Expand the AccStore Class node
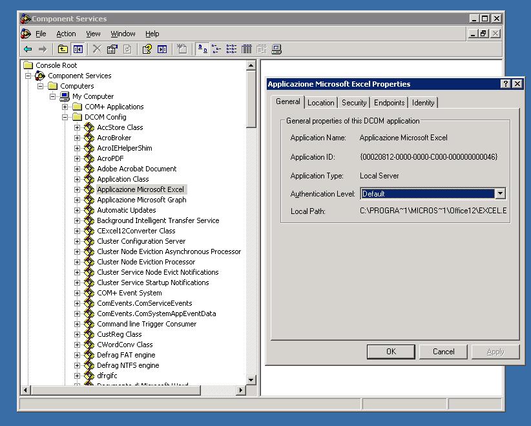531x426 pixels. [x=78, y=128]
